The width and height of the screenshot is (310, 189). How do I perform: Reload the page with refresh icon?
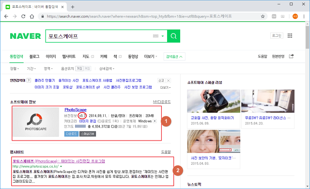point(23,16)
